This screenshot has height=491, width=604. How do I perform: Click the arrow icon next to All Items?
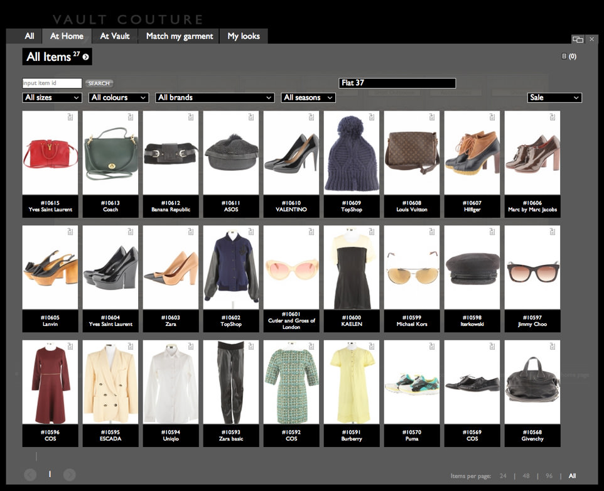pyautogui.click(x=85, y=57)
